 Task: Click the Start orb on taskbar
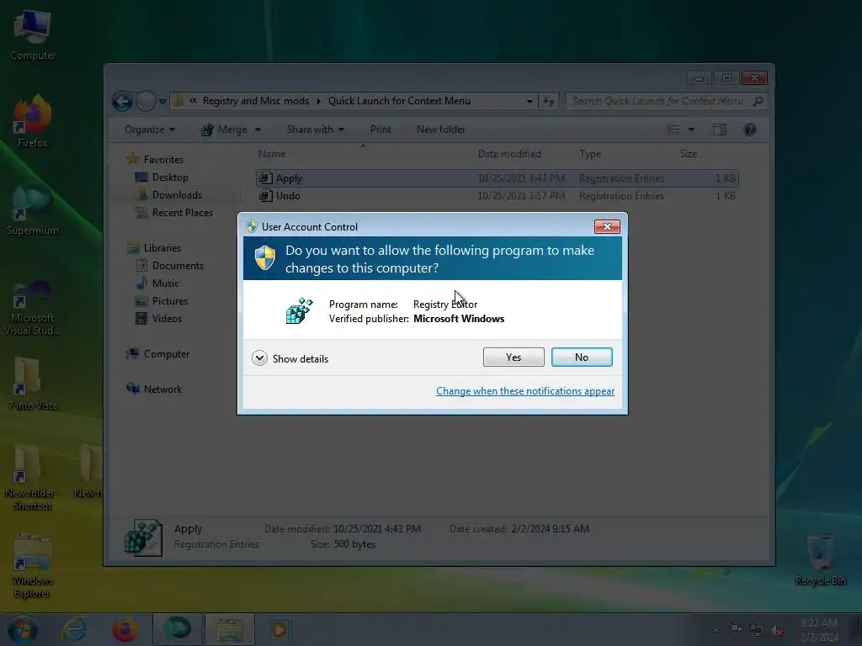click(23, 629)
